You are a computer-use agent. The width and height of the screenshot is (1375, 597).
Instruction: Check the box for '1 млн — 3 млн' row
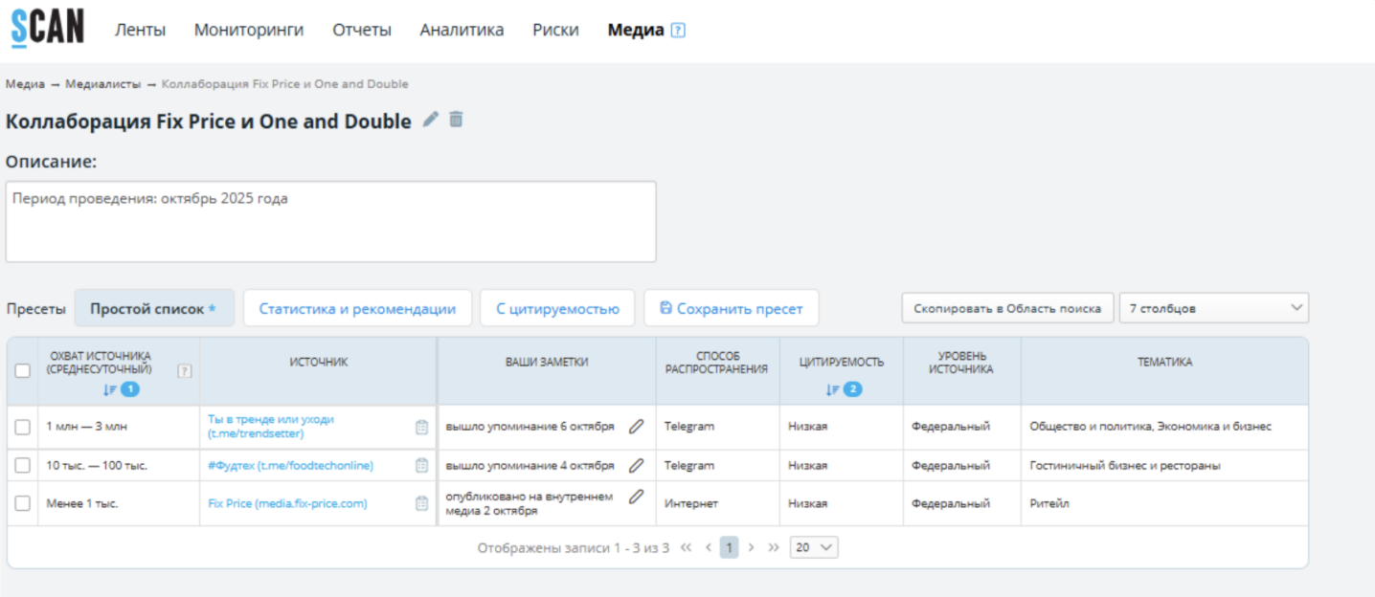click(23, 428)
